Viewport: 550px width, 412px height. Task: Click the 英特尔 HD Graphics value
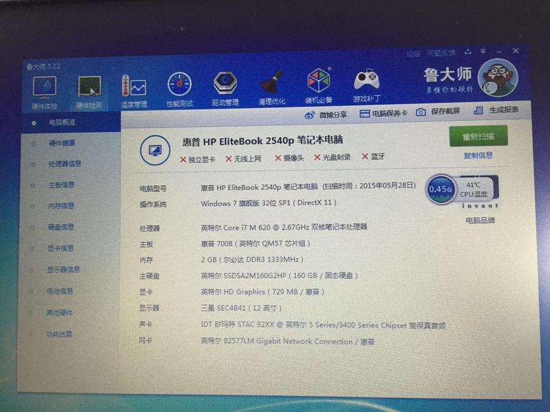[x=262, y=292]
